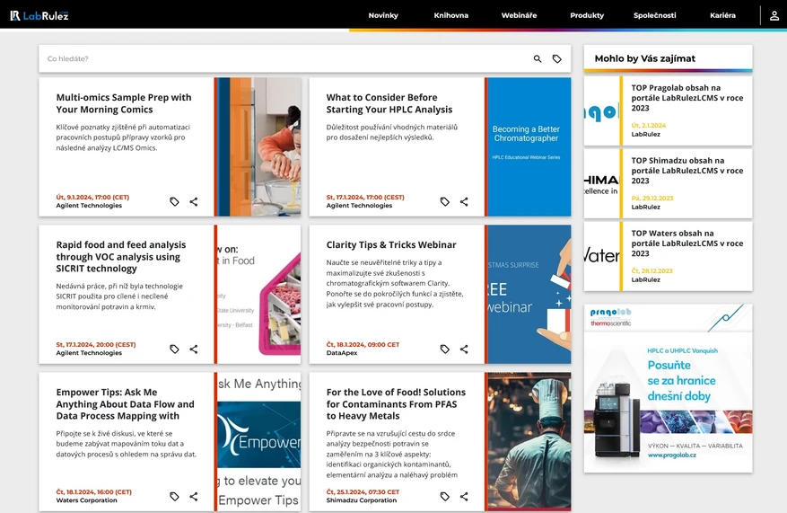Click the 'Co hledáte?' search field
The image size is (787, 513).
284,58
